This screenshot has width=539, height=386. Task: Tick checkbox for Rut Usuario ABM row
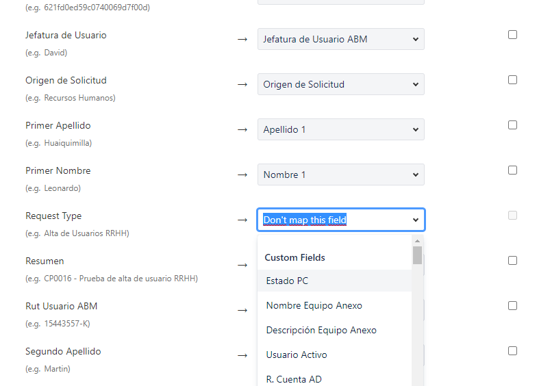pyautogui.click(x=512, y=306)
